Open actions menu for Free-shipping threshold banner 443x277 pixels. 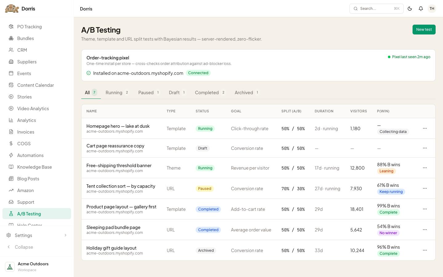425,168
